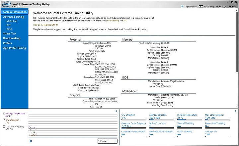Click Power Limit Throttling tile
This screenshot has width=239, height=146.
(217, 125)
